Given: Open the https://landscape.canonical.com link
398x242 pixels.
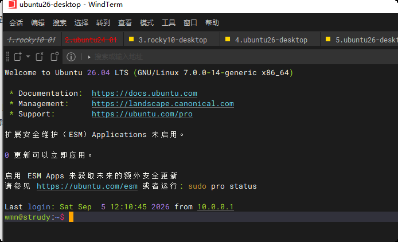Looking at the screenshot, I should click(x=163, y=104).
